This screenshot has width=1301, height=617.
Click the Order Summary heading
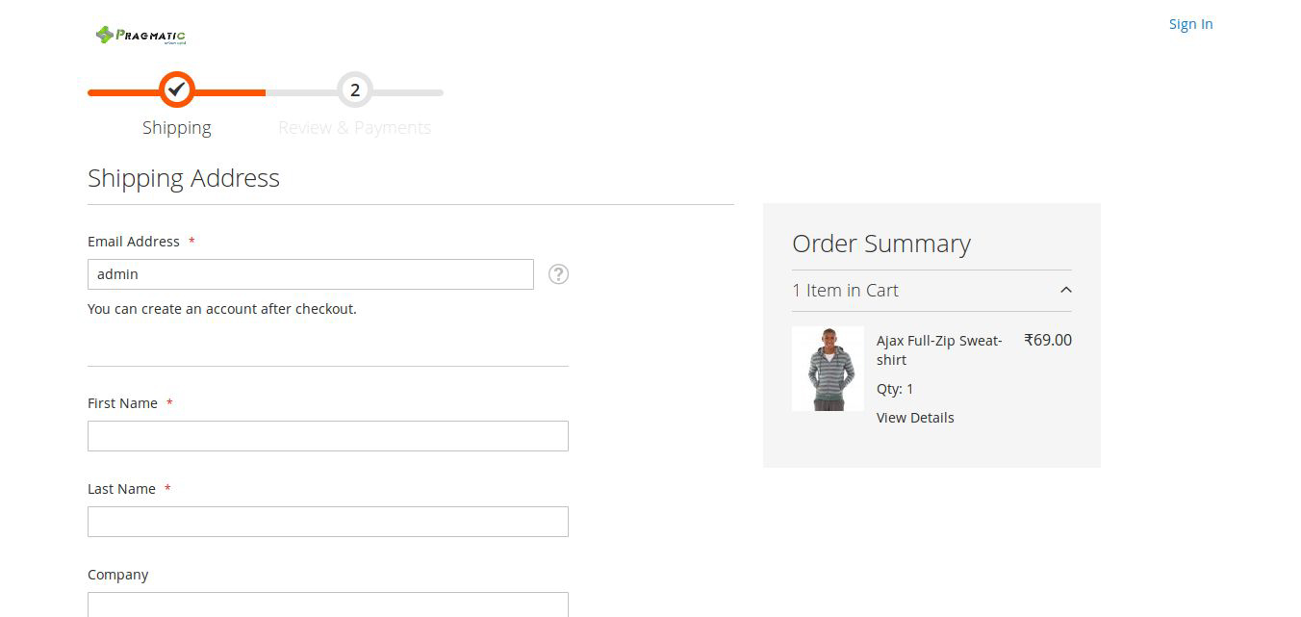[880, 244]
